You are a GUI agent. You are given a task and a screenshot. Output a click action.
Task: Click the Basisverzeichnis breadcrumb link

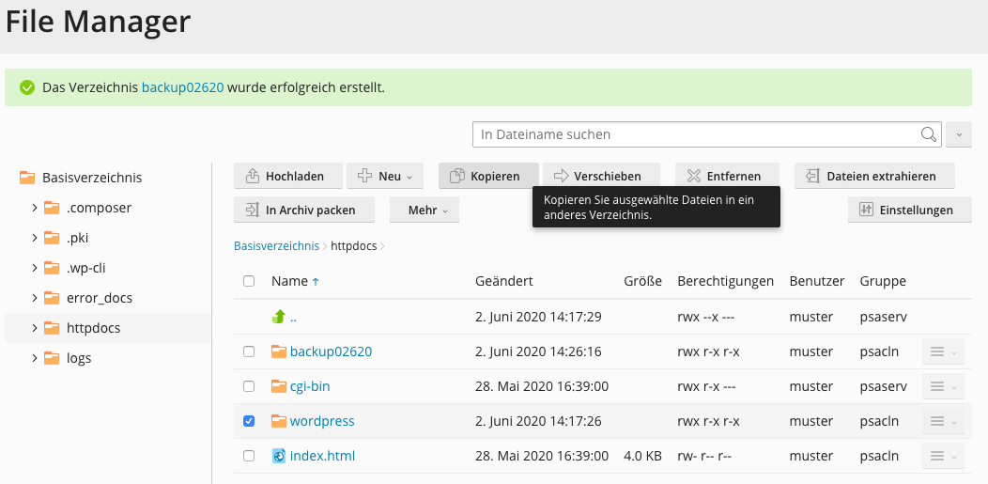276,246
